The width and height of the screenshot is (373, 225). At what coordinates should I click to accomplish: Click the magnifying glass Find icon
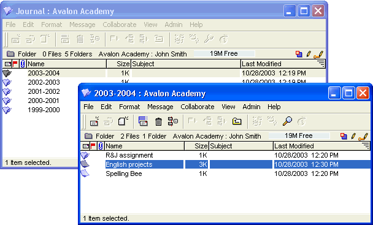point(287,121)
